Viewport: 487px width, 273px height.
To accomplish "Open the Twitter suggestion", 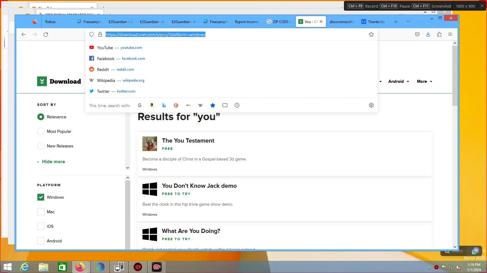I will [231, 91].
